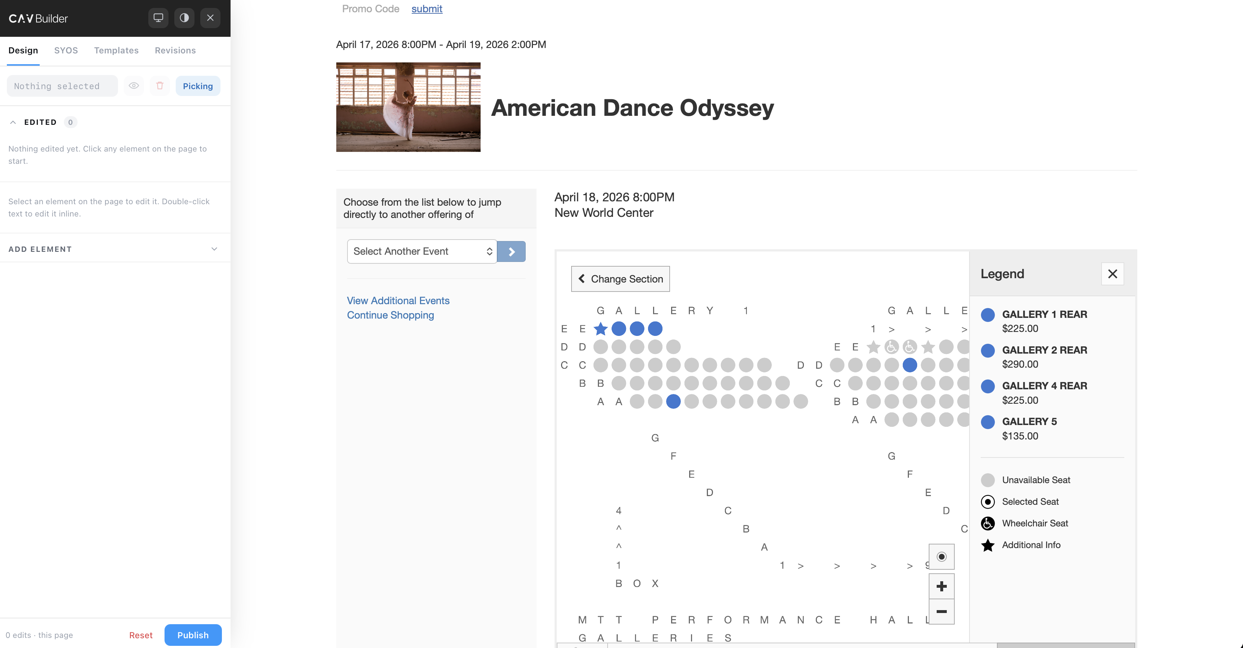Click the trash delete icon

(160, 86)
